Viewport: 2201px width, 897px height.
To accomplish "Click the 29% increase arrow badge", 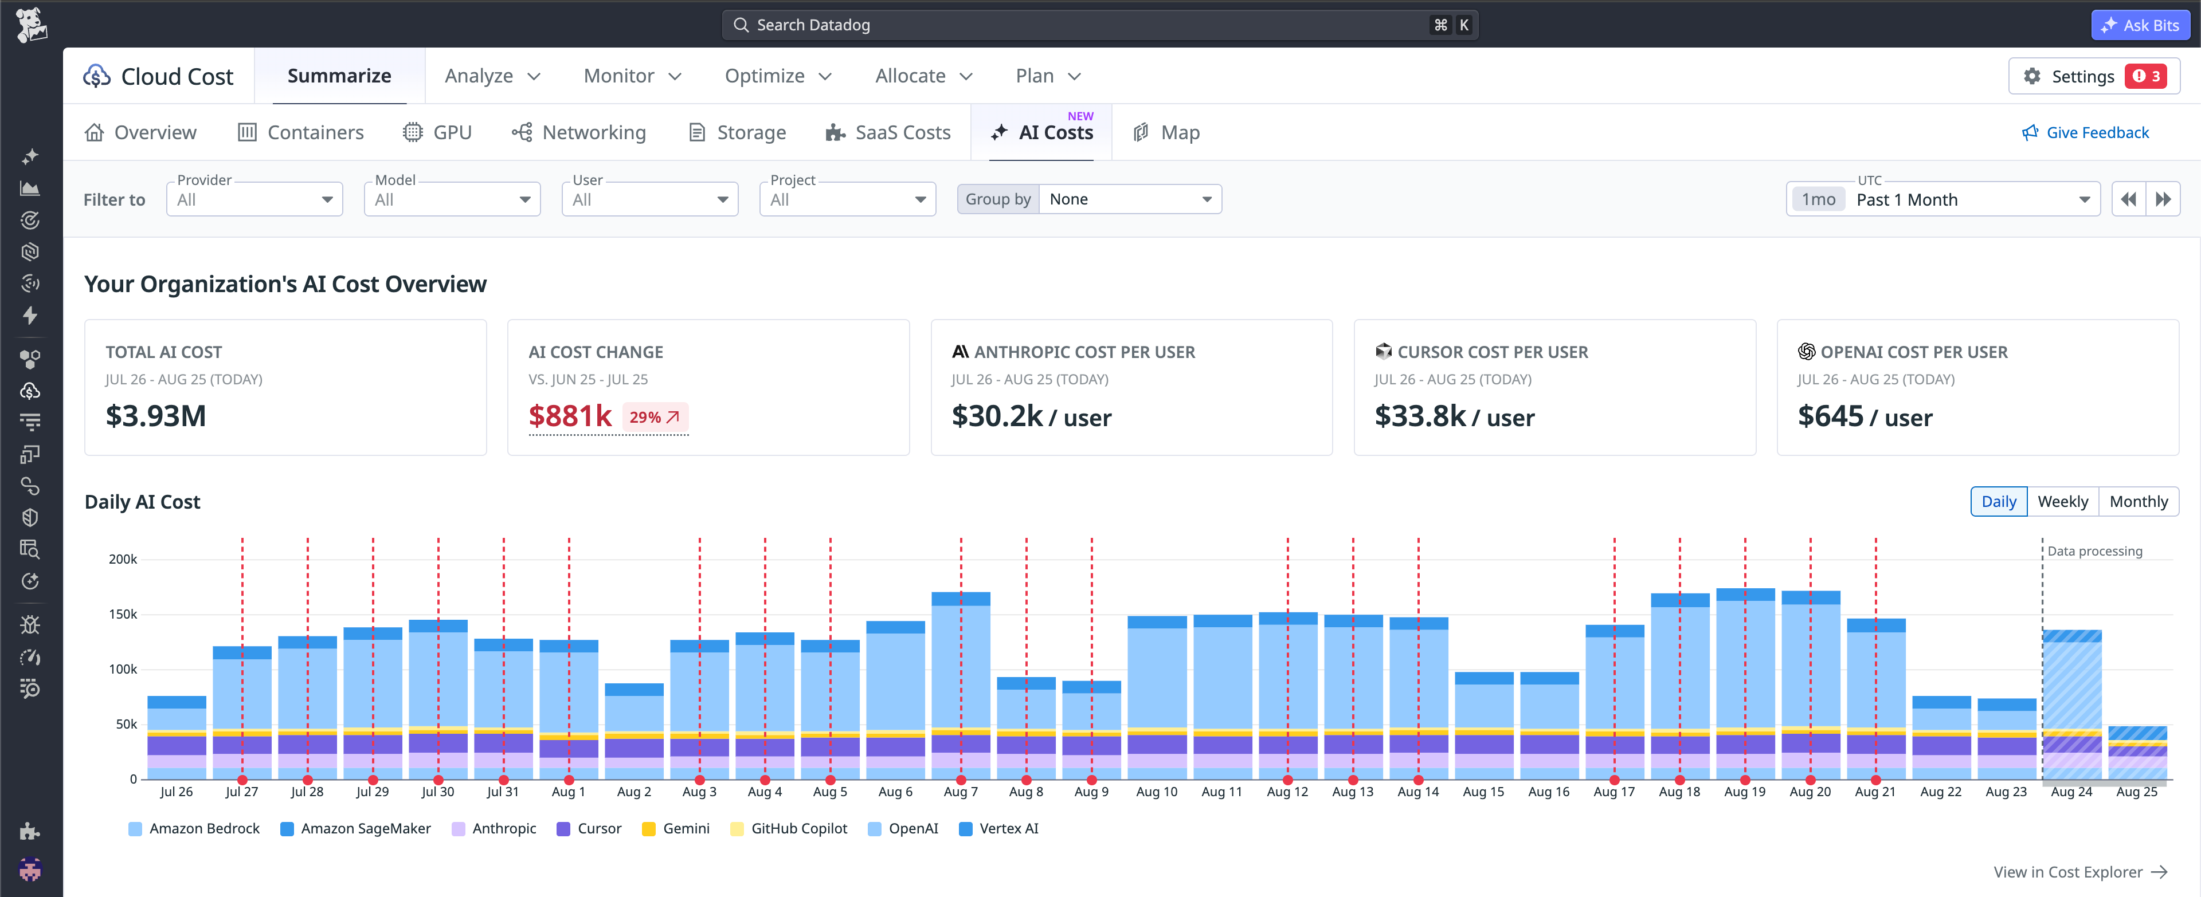I will tap(655, 416).
